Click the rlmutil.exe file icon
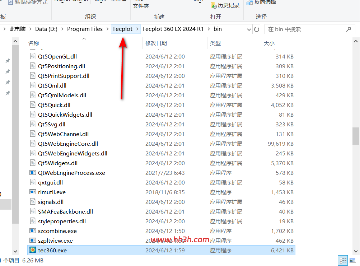The height and width of the screenshot is (266, 360). point(33,192)
